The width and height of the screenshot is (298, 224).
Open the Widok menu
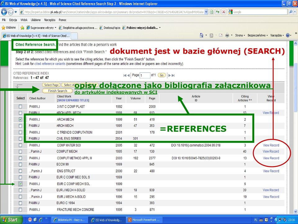click(x=24, y=20)
